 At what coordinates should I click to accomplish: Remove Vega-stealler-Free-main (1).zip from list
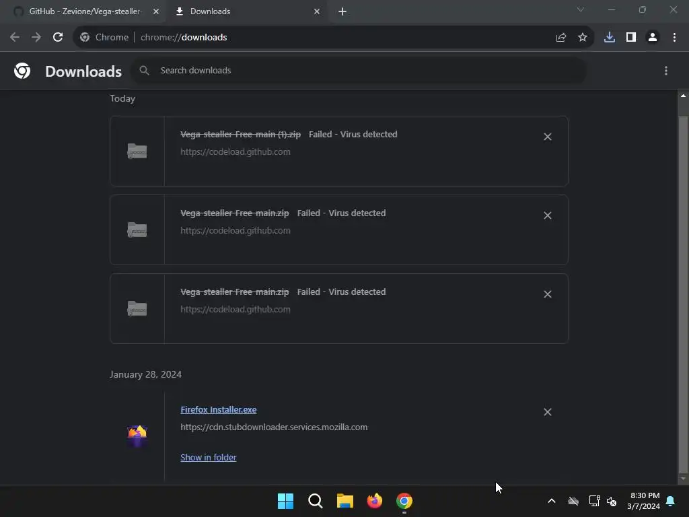coord(548,137)
